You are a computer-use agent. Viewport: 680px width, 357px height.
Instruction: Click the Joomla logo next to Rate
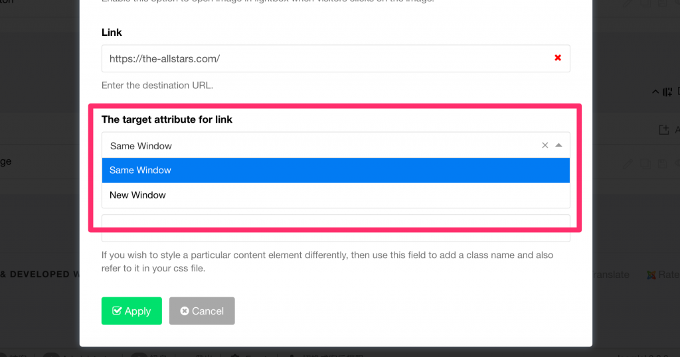(x=651, y=275)
